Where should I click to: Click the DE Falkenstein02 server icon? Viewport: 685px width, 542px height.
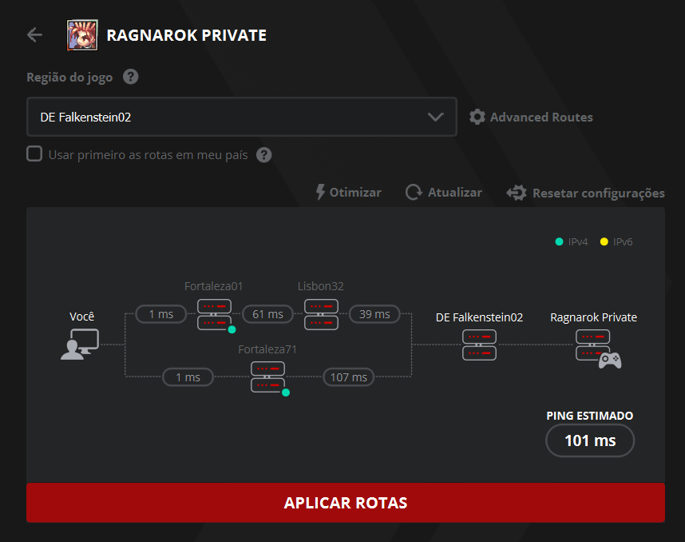pyautogui.click(x=479, y=345)
